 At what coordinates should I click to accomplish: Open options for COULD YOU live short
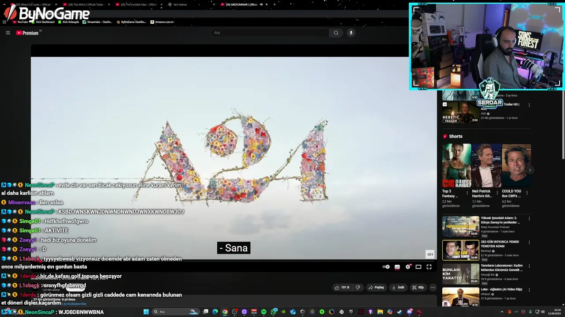[x=527, y=193]
